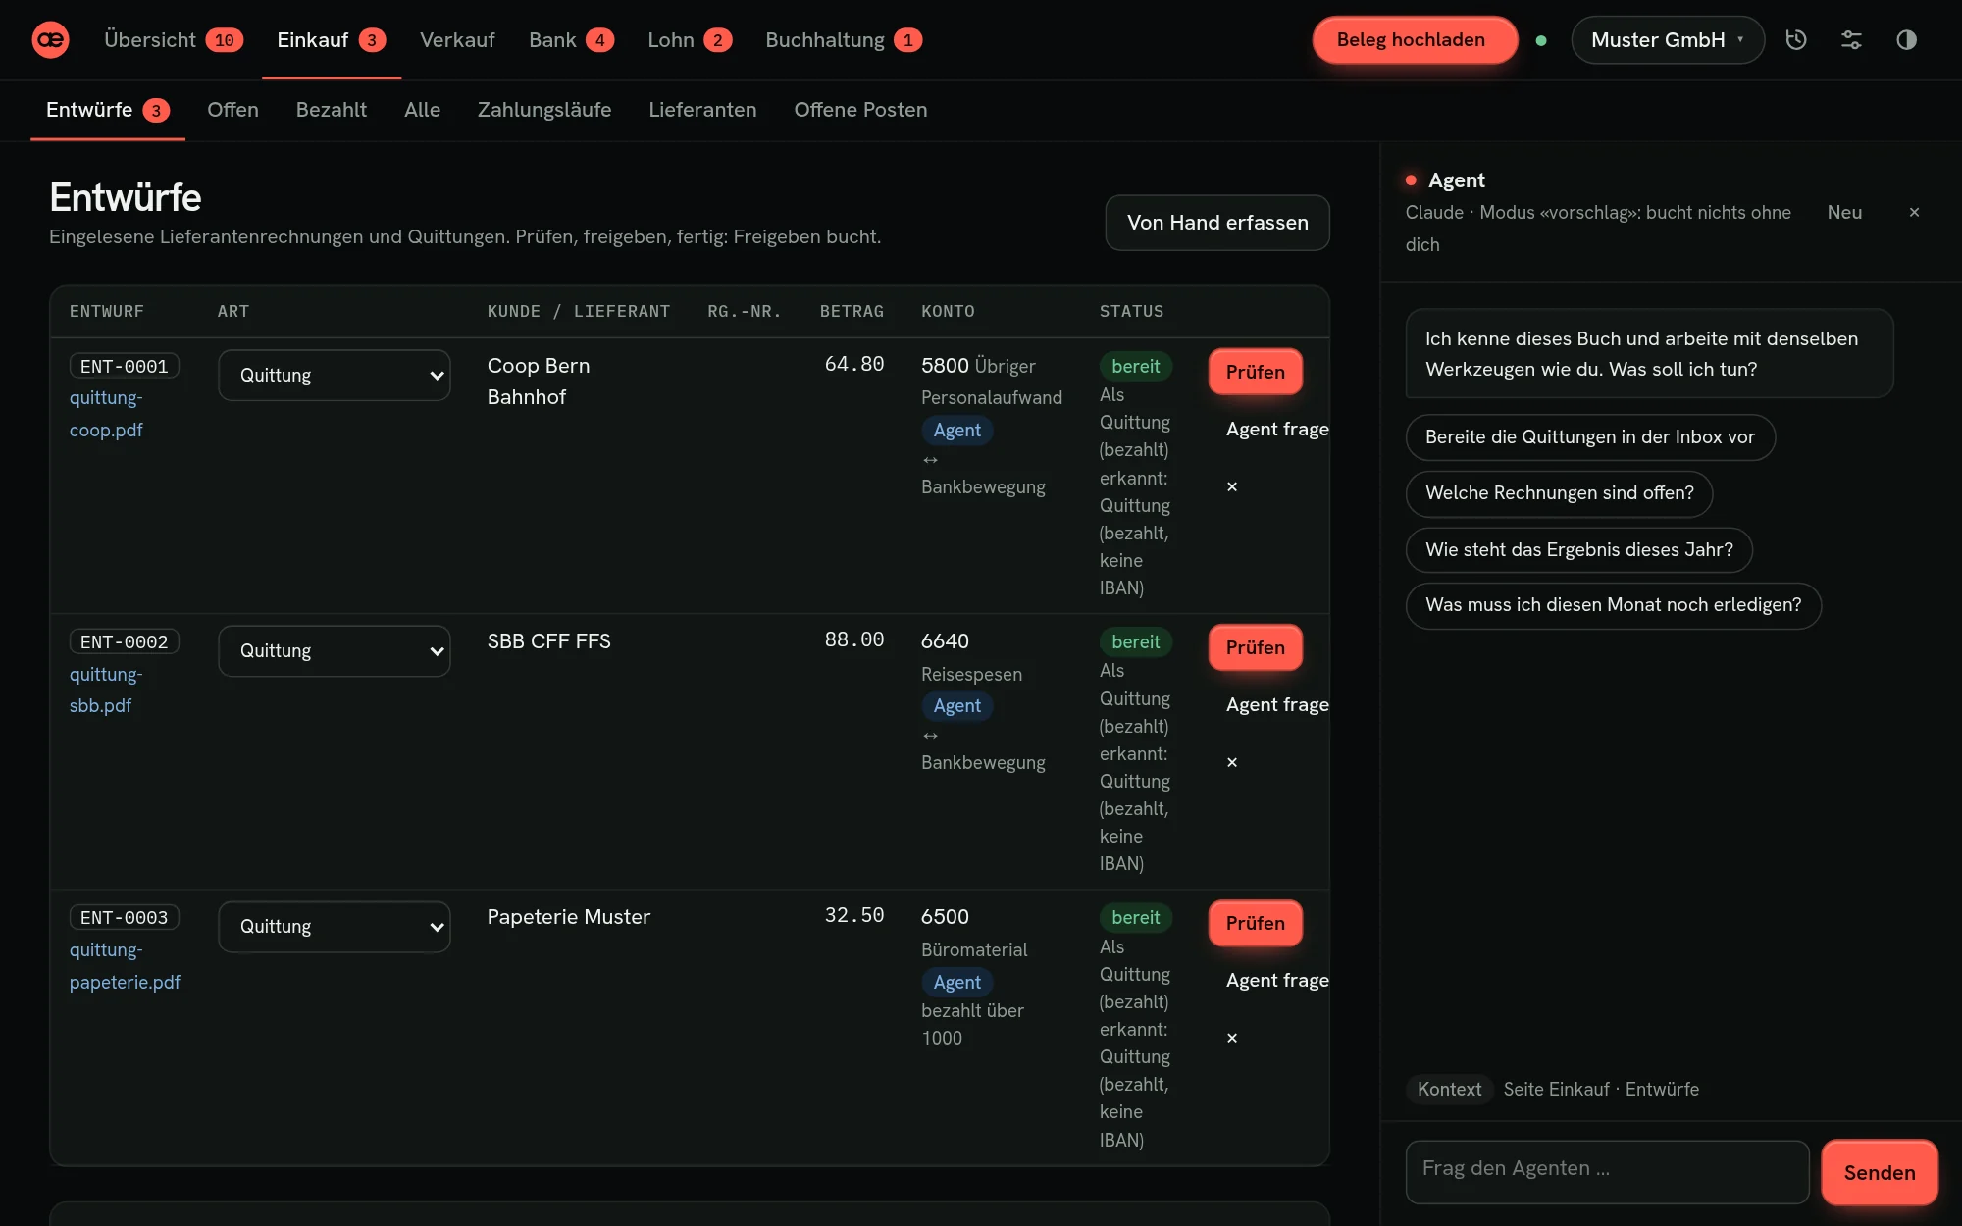Focus the 'Frag den Agenten' input field
This screenshot has height=1226, width=1962.
[1607, 1171]
